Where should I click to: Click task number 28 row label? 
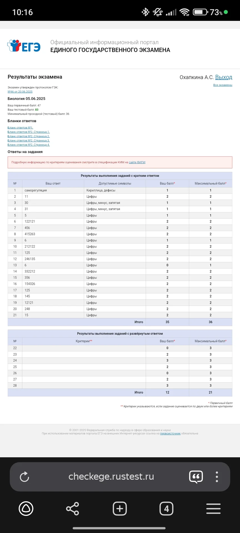tap(15, 386)
